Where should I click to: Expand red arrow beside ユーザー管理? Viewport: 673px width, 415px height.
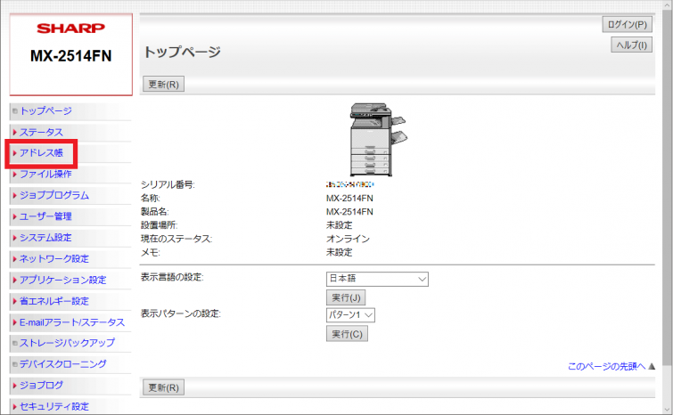[x=14, y=216]
